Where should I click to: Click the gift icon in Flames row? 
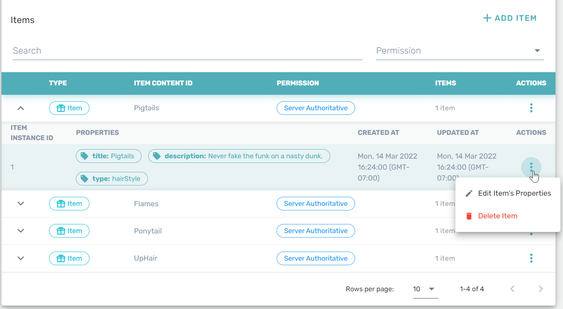click(x=61, y=204)
